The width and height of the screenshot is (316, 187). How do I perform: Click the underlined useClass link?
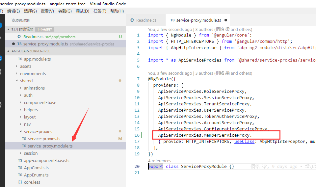pyautogui.click(x=244, y=142)
